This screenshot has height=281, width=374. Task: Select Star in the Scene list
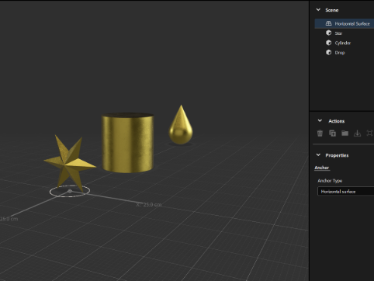click(338, 33)
